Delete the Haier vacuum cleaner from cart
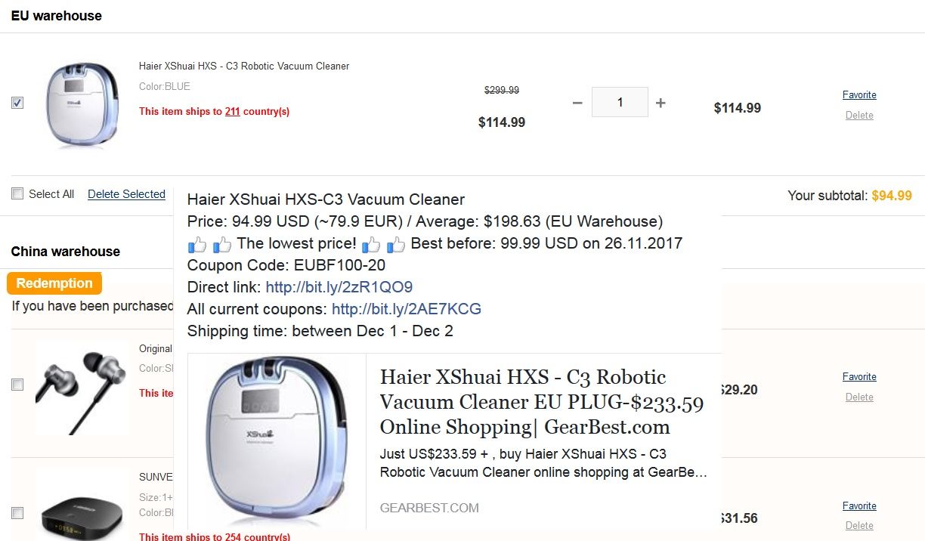This screenshot has width=925, height=541. [x=859, y=116]
